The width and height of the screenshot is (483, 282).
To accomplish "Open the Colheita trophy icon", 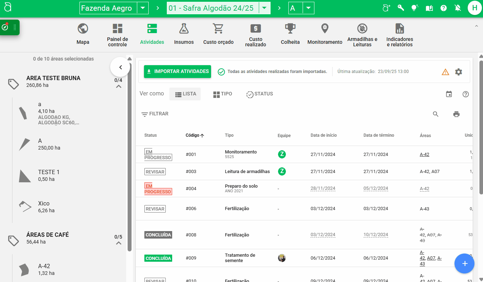I will pos(290,28).
